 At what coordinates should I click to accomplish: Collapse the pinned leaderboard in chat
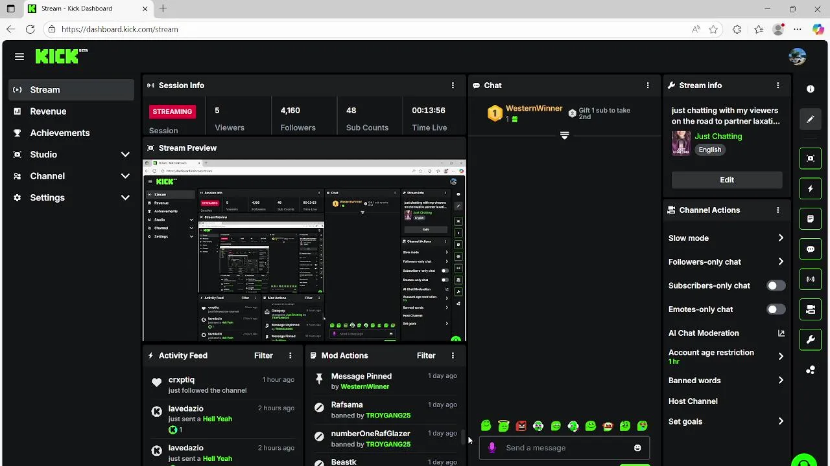tap(564, 136)
